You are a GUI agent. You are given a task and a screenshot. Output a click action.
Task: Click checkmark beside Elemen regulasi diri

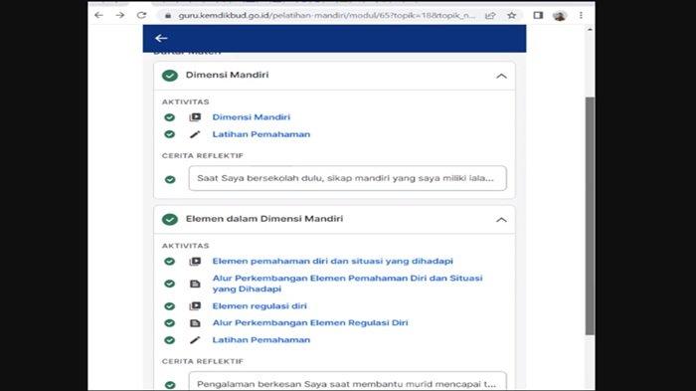[170, 306]
